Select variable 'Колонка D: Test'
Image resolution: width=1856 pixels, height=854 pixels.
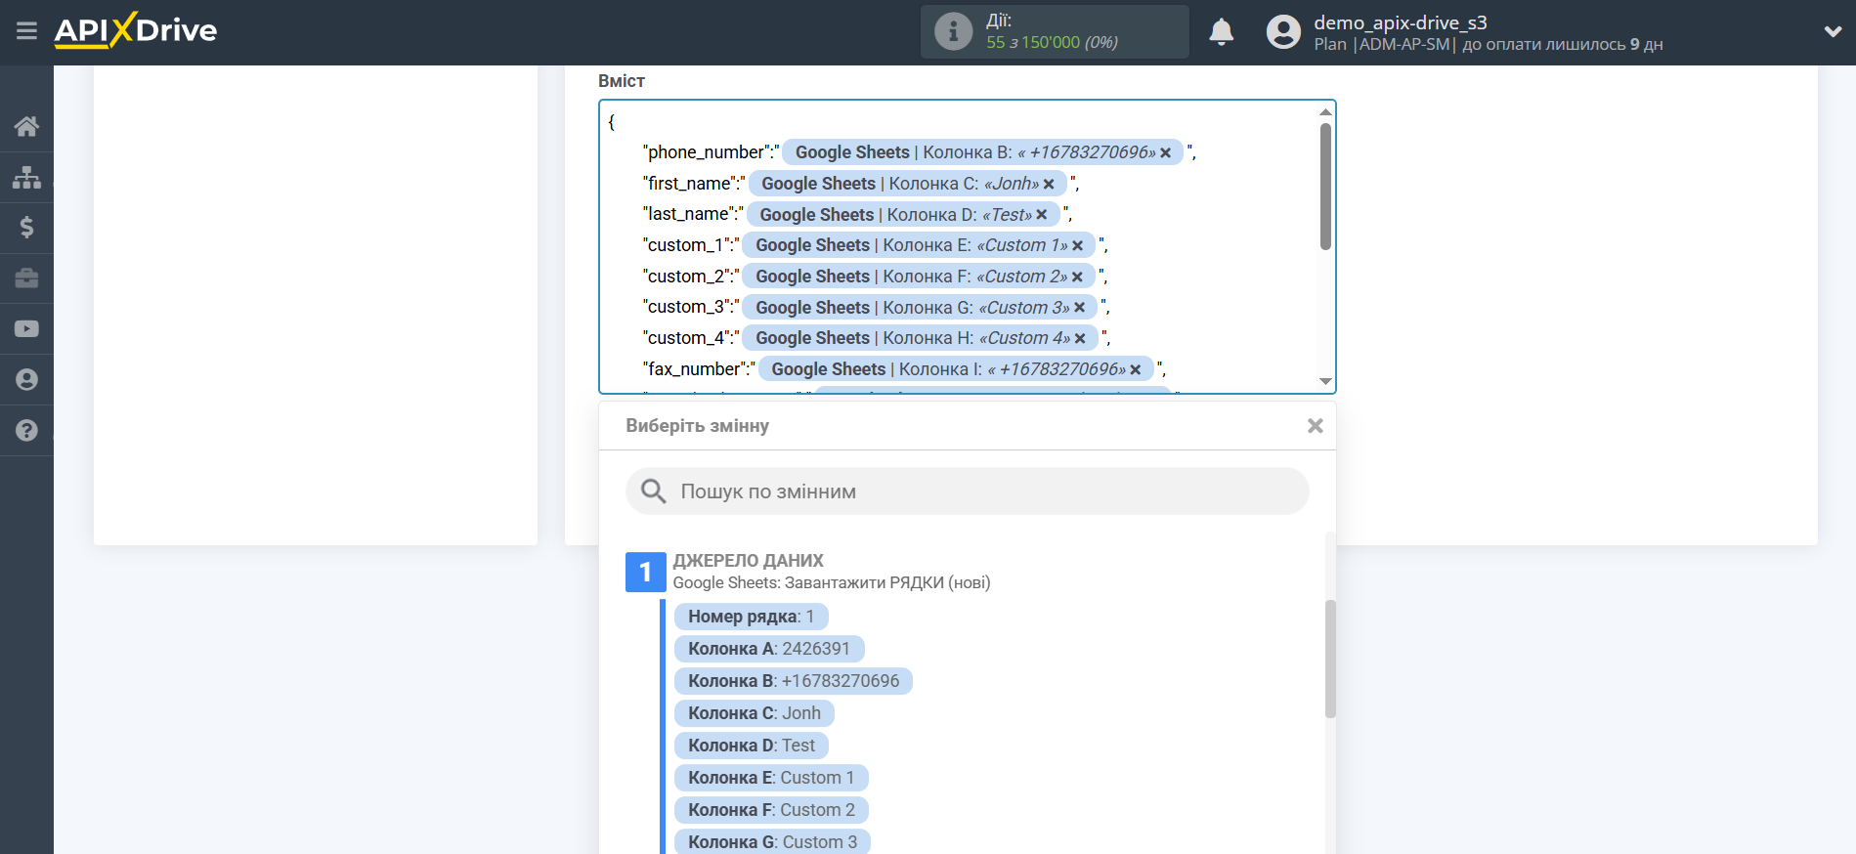752,746
